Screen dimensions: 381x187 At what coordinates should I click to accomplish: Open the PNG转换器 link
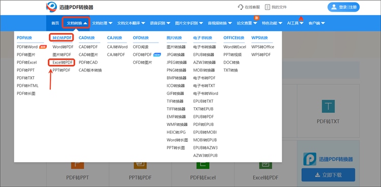click(x=176, y=70)
